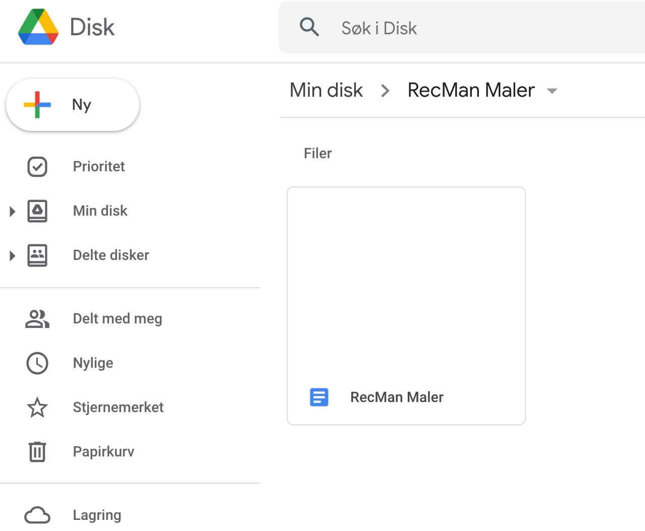The image size is (645, 531).
Task: Go to Min disk in breadcrumb
Action: pos(326,91)
